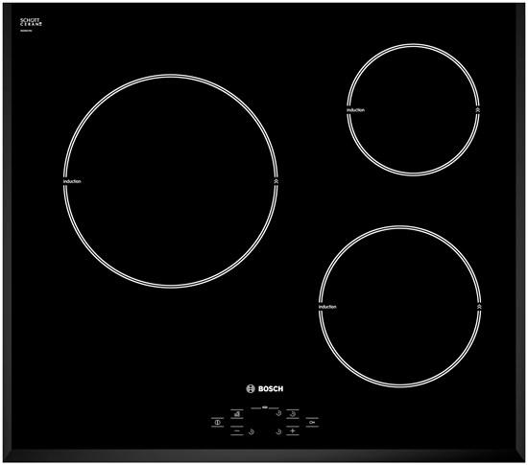
Task: Click the Bosch logo on the hob
Action: tap(265, 388)
